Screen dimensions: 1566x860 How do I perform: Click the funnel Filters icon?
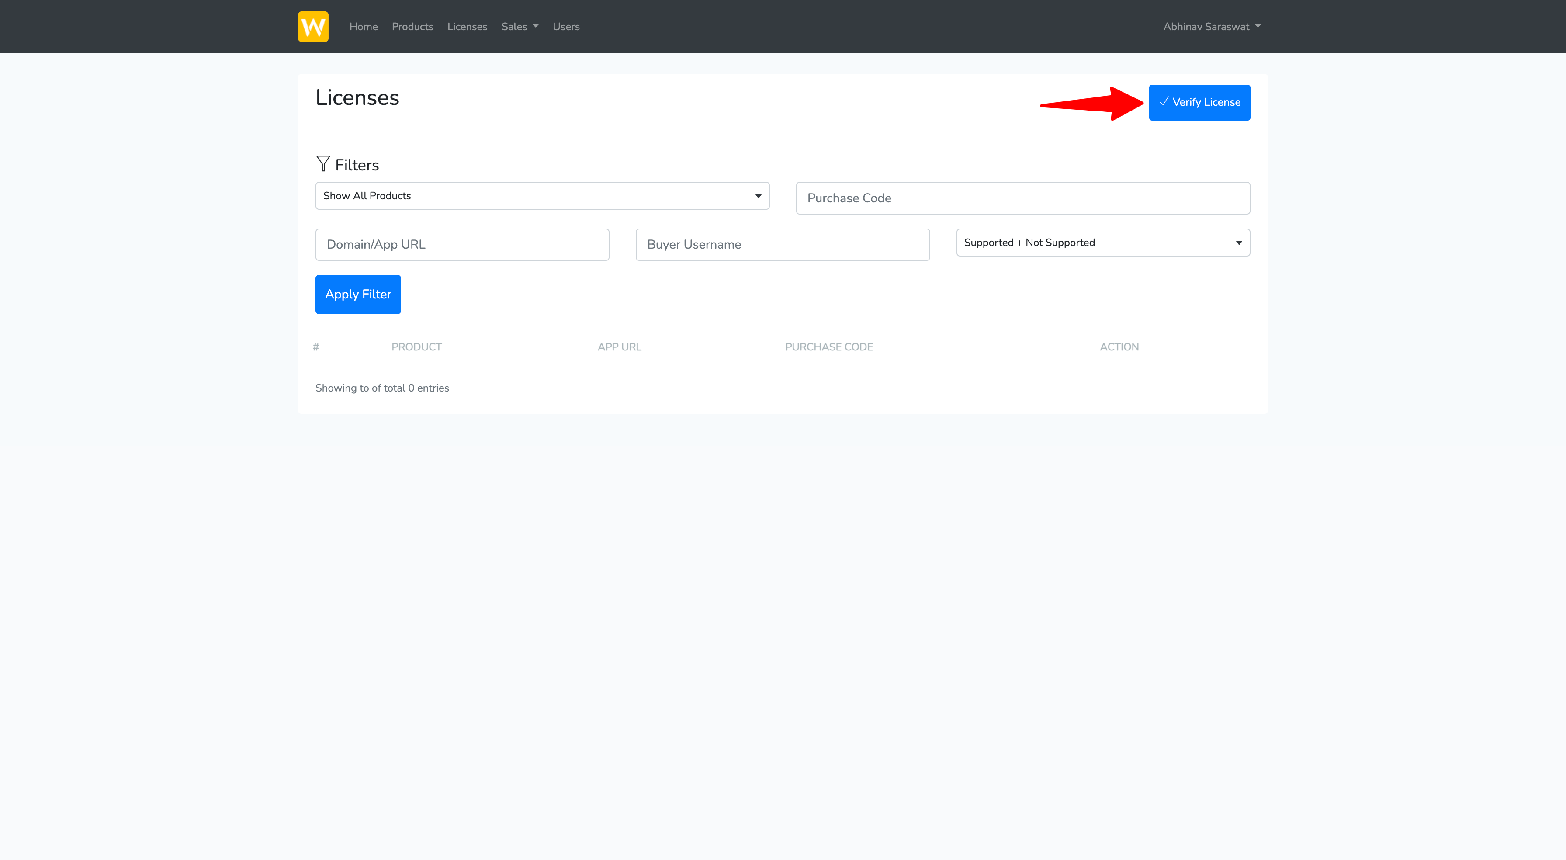coord(323,163)
